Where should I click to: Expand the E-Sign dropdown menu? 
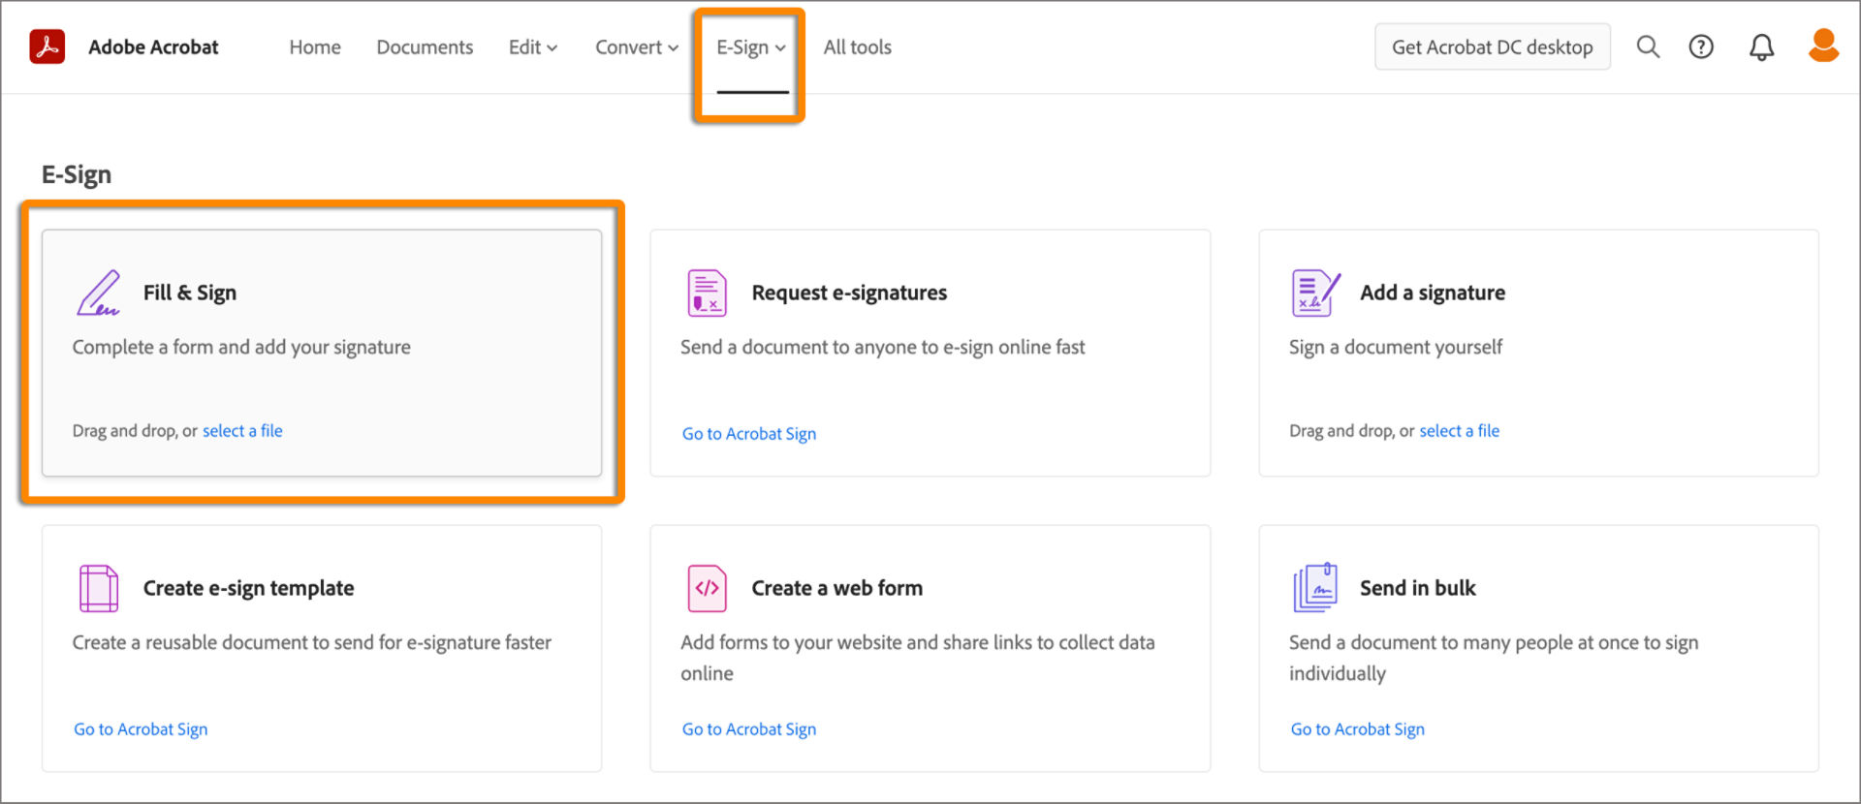(x=751, y=47)
